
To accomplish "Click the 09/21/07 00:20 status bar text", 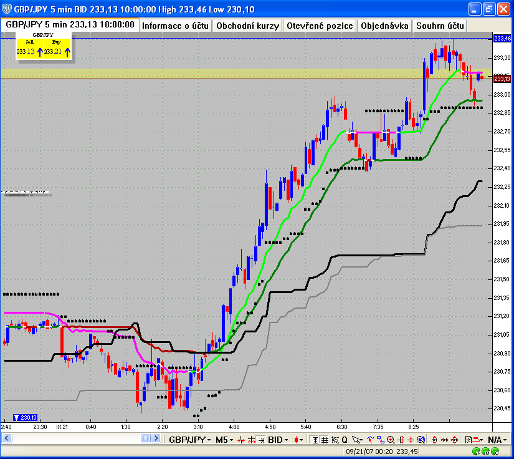I will [369, 452].
